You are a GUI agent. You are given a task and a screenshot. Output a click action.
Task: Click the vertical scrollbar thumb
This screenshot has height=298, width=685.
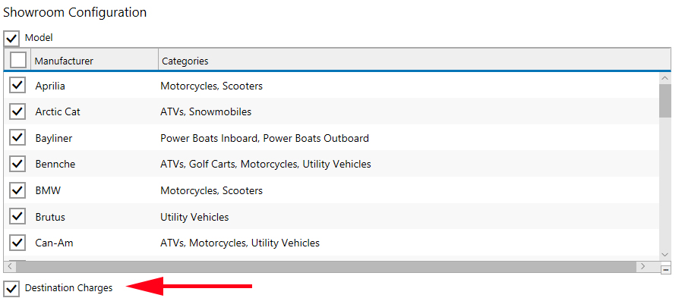[665, 100]
